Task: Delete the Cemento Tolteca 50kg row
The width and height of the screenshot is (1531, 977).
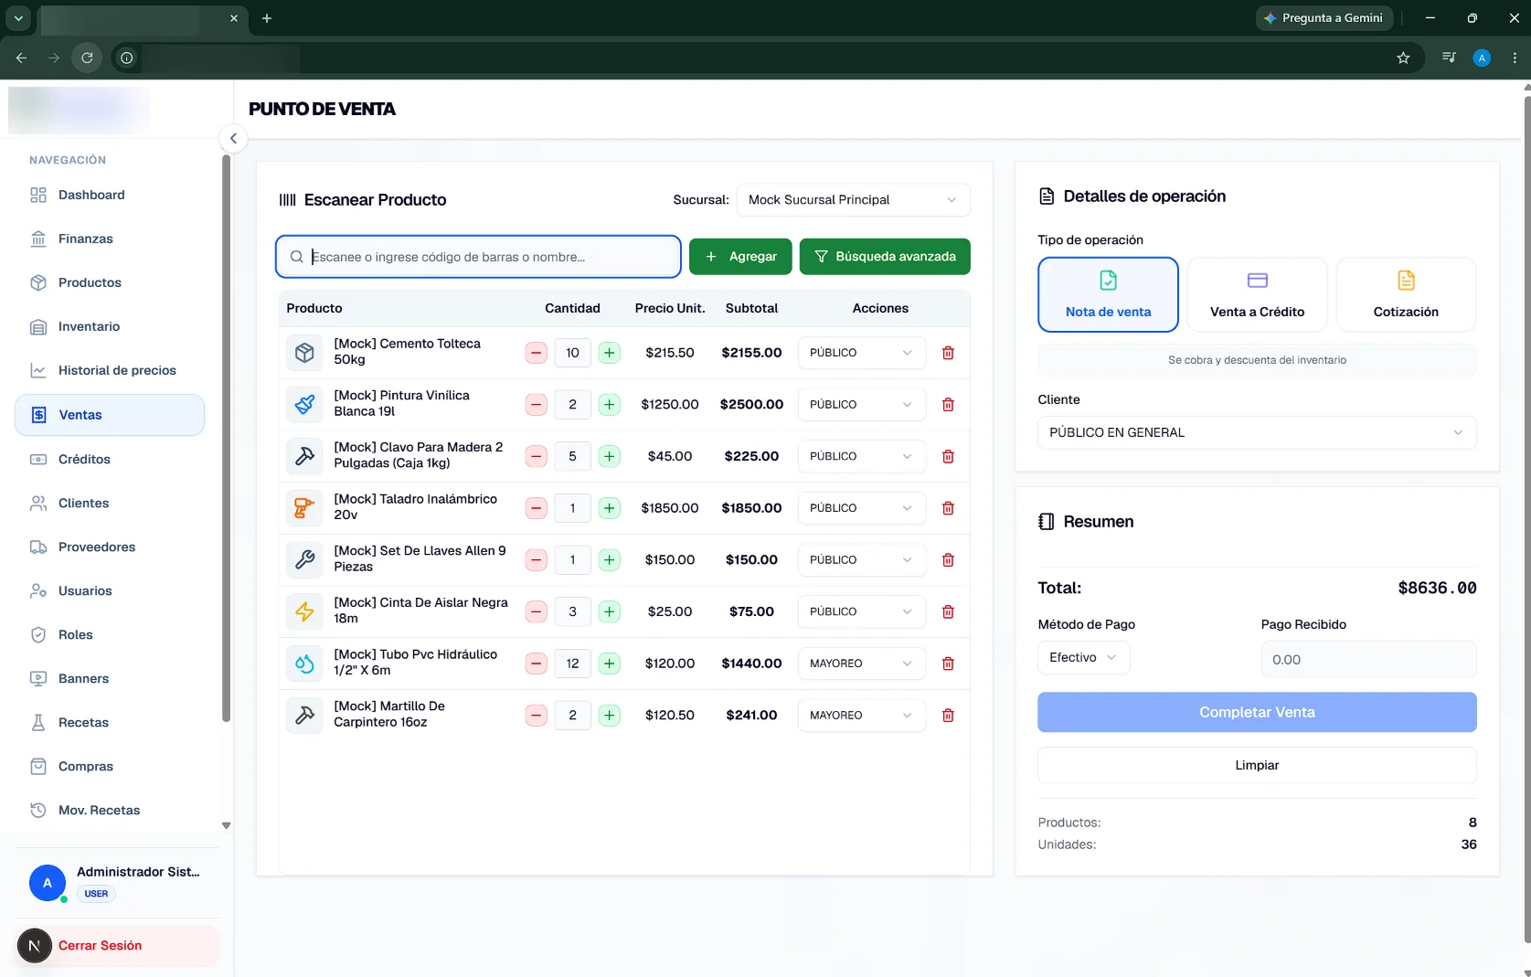Action: tap(948, 353)
